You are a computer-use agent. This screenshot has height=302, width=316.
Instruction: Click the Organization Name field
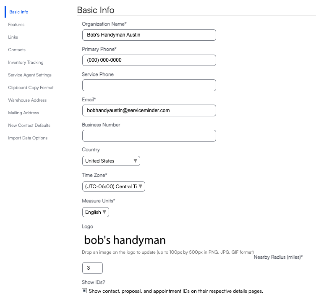point(149,35)
